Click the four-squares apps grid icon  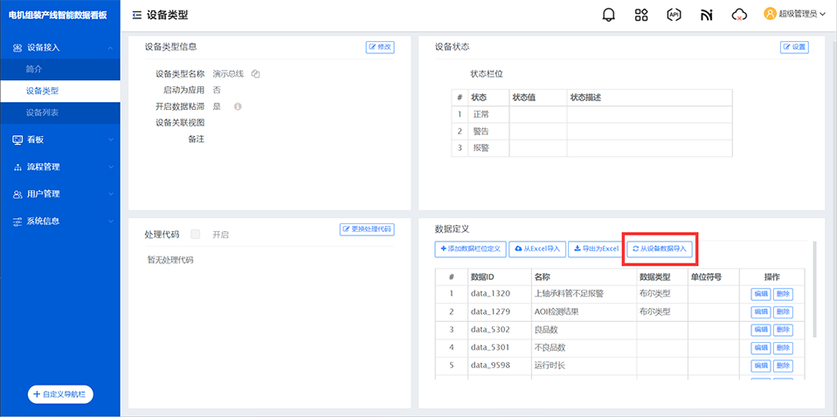[x=641, y=15]
